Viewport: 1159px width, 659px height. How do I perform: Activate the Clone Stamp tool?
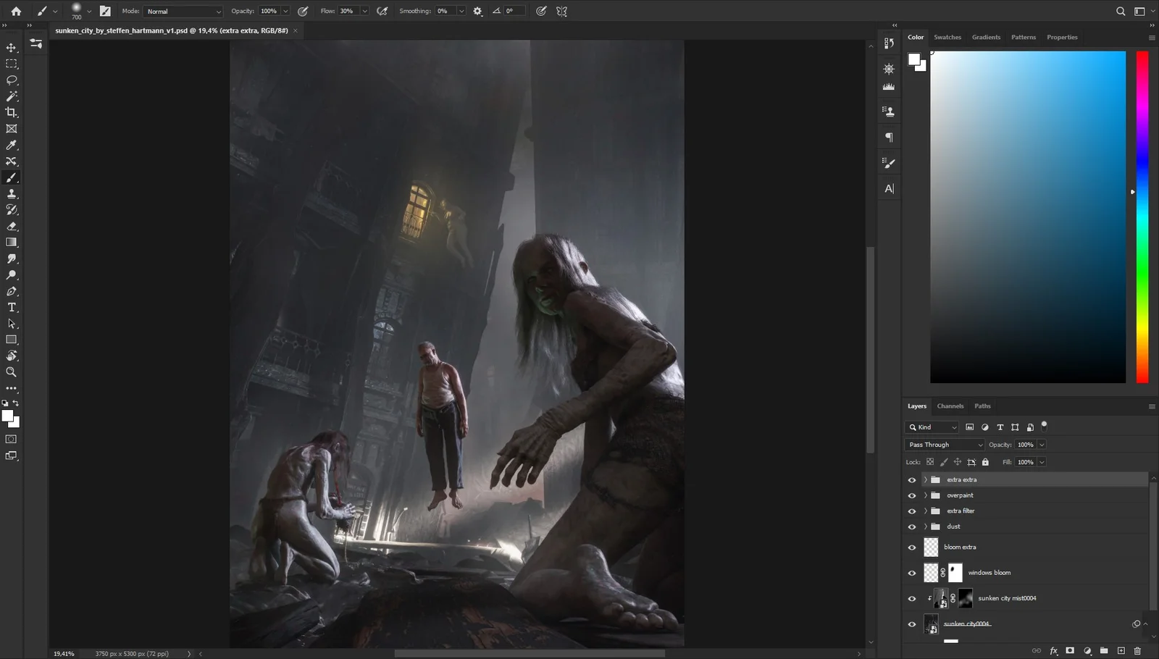11,193
